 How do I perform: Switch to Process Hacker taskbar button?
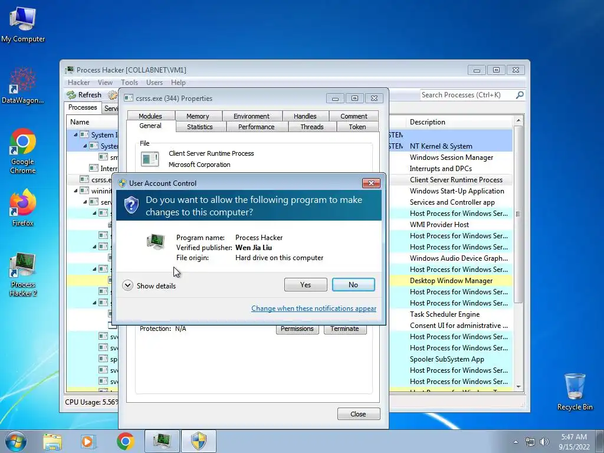162,441
